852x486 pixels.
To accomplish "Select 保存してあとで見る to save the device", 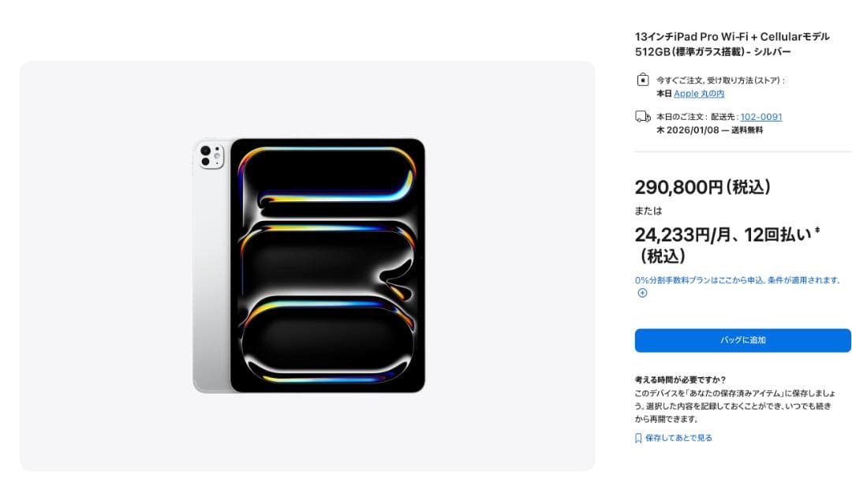I will point(678,437).
